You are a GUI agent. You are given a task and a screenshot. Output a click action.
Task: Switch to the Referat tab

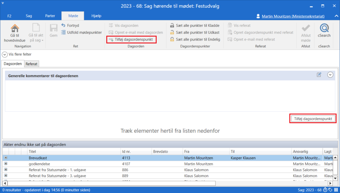pyautogui.click(x=31, y=64)
